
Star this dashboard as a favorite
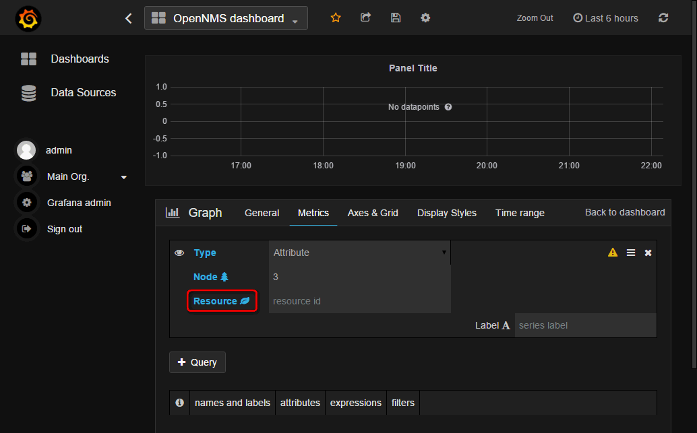point(336,18)
